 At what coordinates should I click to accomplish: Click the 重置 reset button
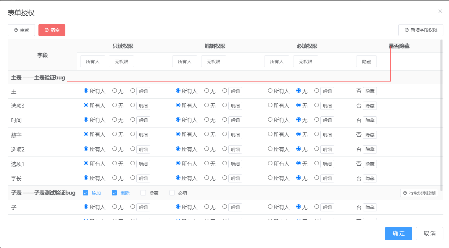pyautogui.click(x=21, y=30)
